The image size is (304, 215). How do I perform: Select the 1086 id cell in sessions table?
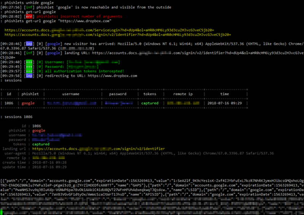click(9, 103)
